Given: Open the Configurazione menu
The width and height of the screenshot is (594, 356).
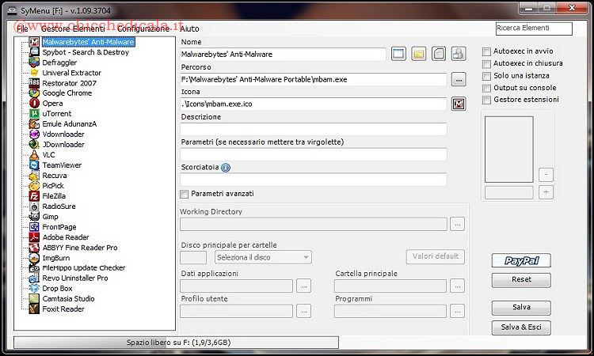Looking at the screenshot, I should coord(143,28).
